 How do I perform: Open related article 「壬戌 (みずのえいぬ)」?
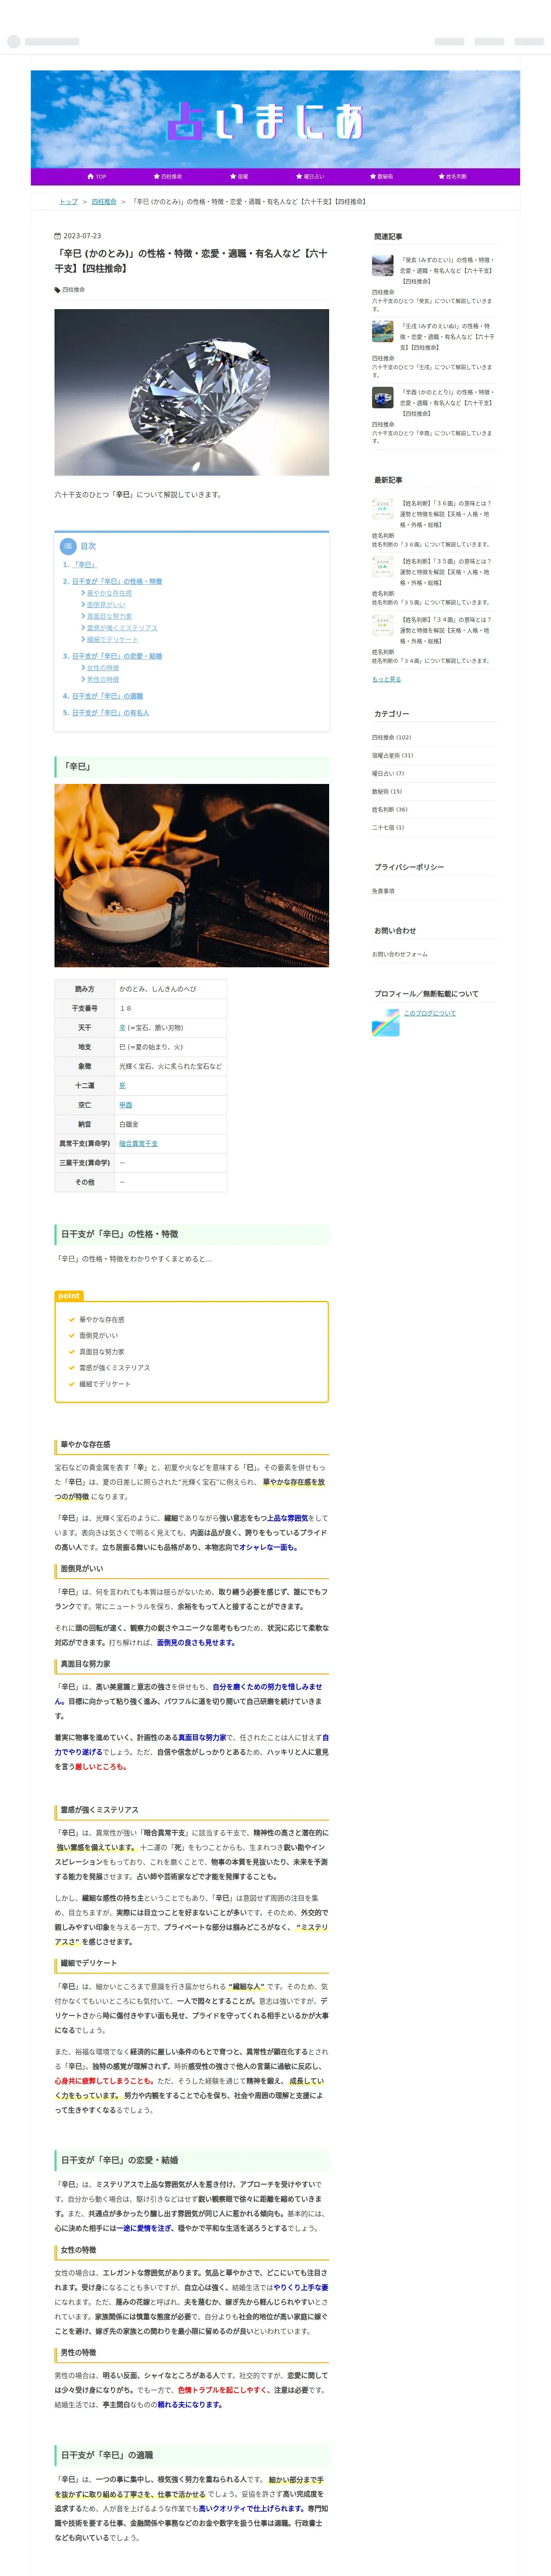447,336
